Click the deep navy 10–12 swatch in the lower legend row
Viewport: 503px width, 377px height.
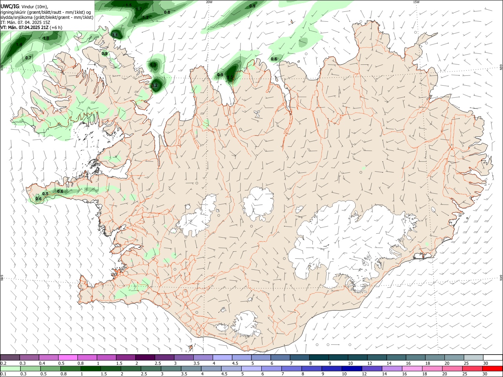coord(351,368)
